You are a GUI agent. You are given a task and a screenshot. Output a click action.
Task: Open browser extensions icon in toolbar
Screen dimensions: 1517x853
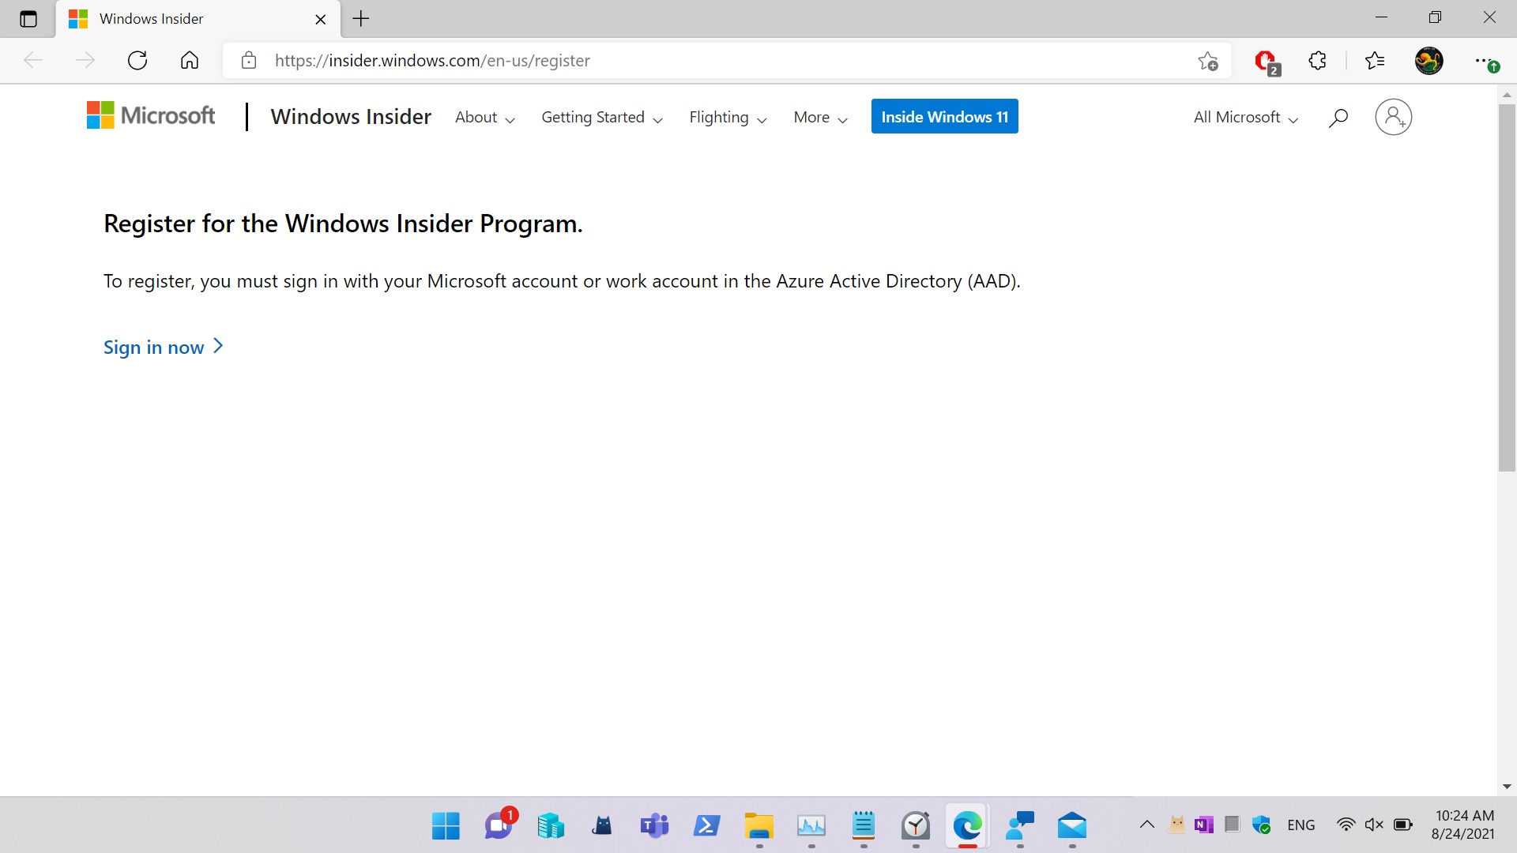[1318, 61]
